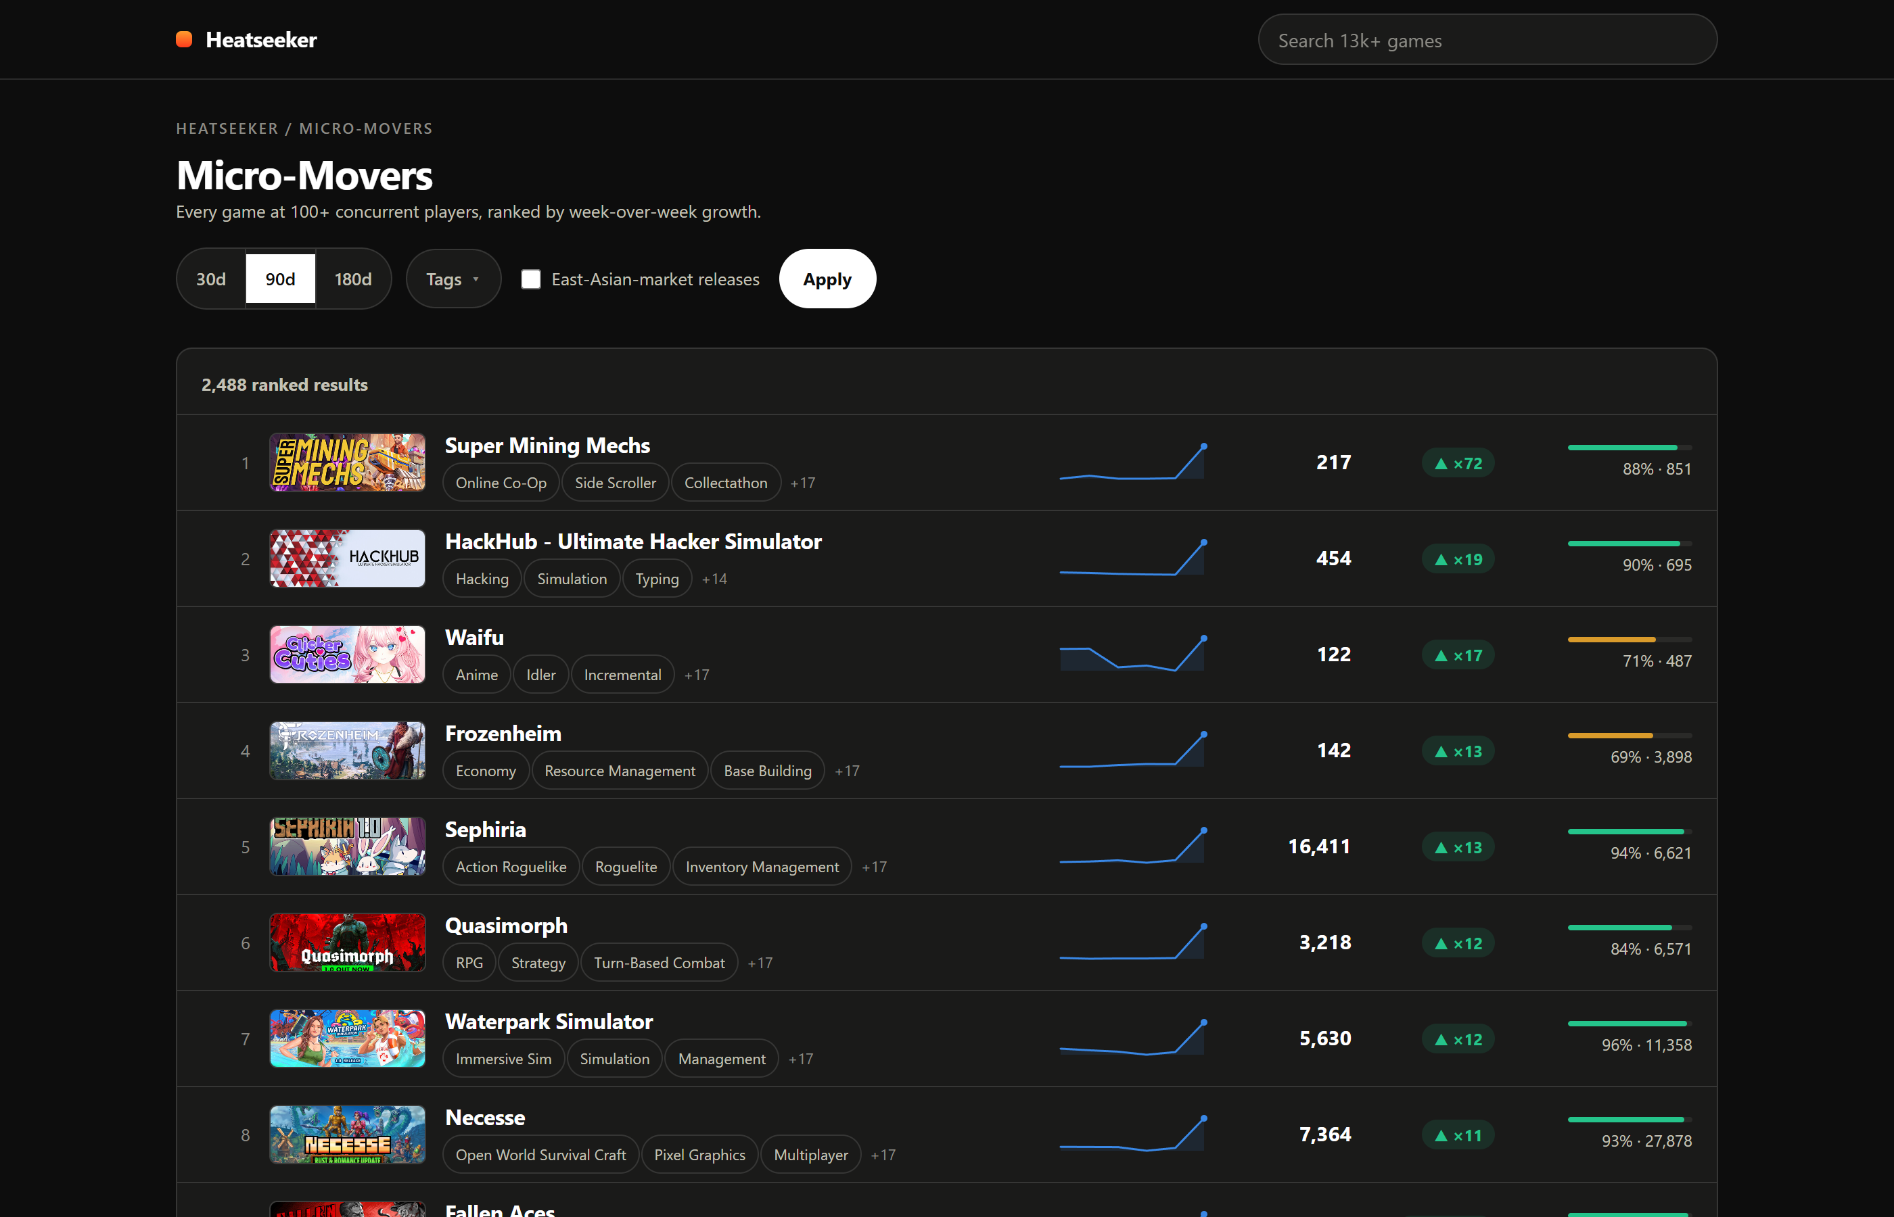
Task: Click the orange Heatseeker logo icon
Action: 183,39
